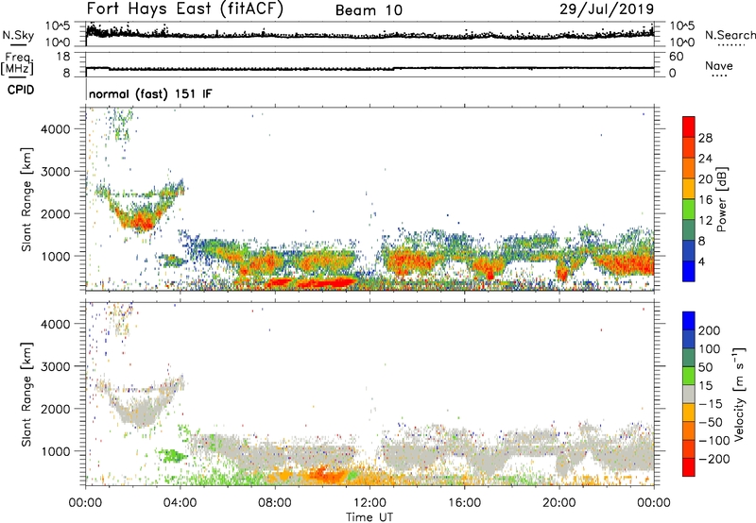
Task: Click the 'Nave' legend label
Action: click(718, 66)
